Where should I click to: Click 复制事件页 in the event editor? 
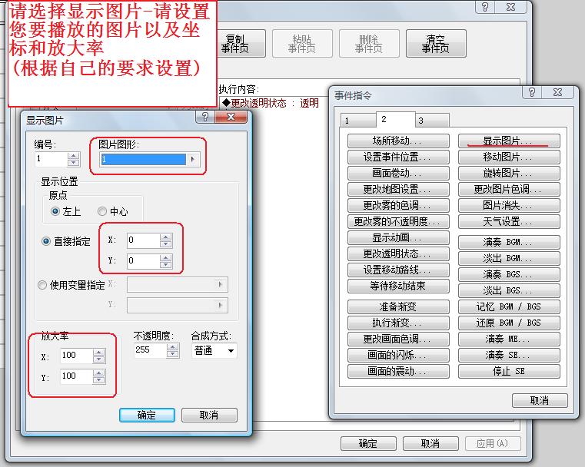241,44
